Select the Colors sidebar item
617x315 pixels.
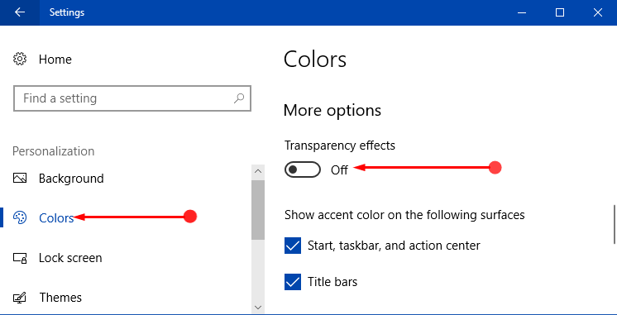coord(56,218)
